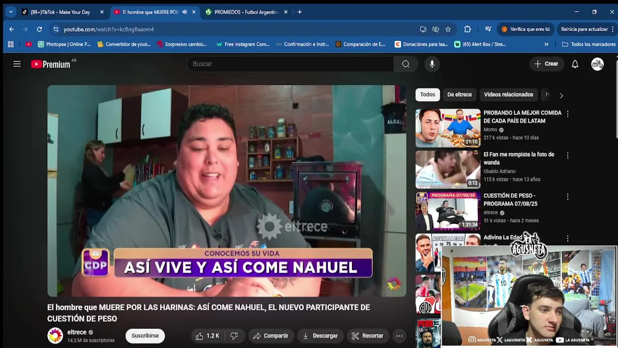
Task: Open the tab search dropdown arrow
Action: 11,12
